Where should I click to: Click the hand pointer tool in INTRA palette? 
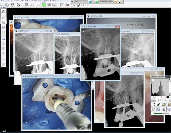tap(3, 53)
